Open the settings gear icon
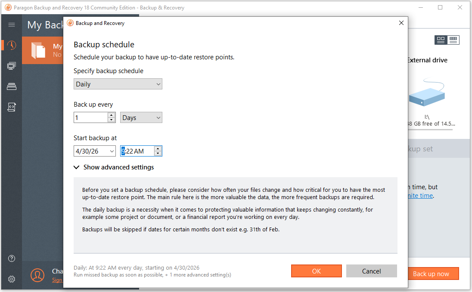 coord(12,279)
